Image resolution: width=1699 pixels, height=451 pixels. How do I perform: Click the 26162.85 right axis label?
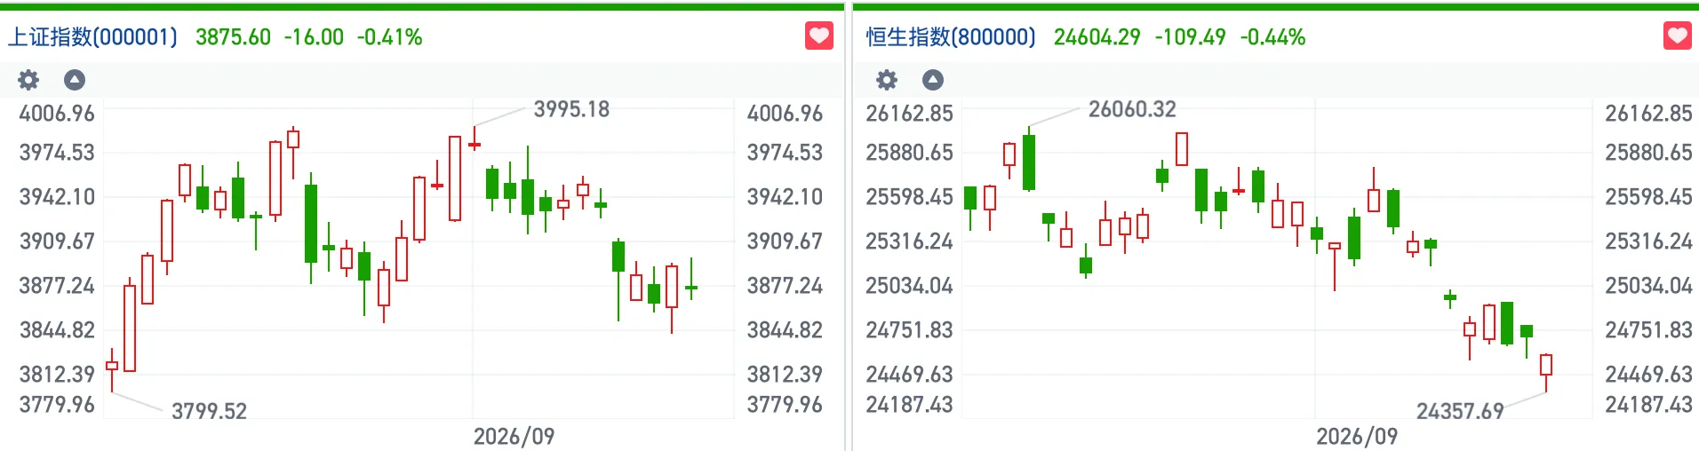(x=1648, y=114)
